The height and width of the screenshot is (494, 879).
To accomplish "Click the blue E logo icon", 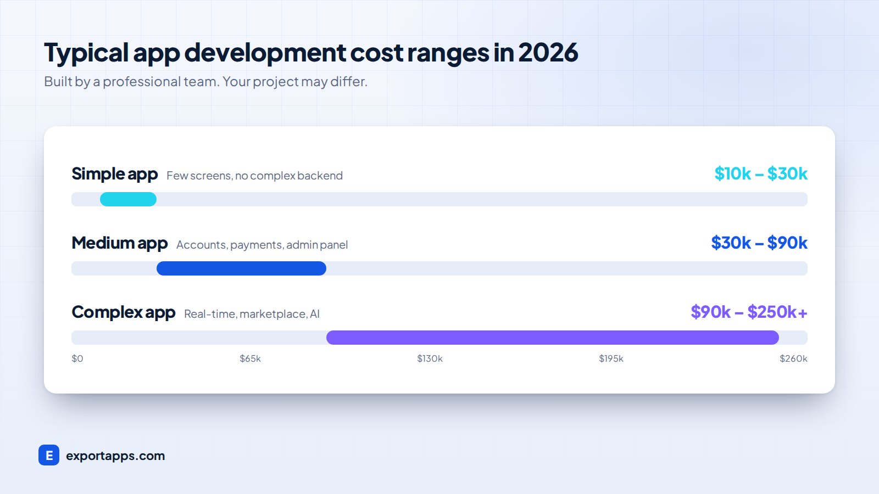I will point(49,455).
